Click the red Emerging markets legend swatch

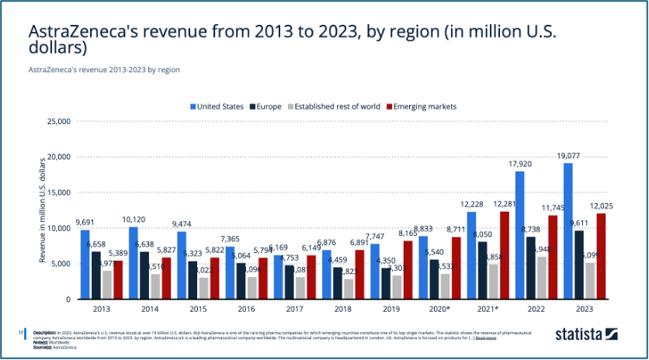tap(389, 107)
